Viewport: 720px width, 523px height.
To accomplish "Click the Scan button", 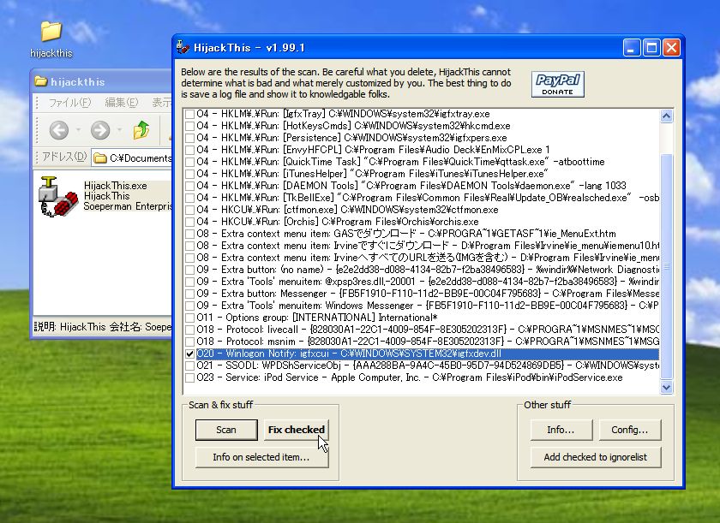I will point(226,430).
